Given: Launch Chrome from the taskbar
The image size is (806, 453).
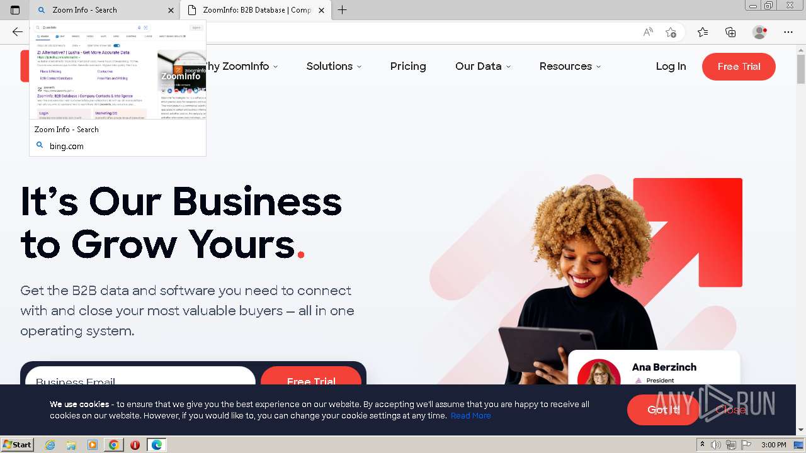Looking at the screenshot, I should [x=113, y=445].
